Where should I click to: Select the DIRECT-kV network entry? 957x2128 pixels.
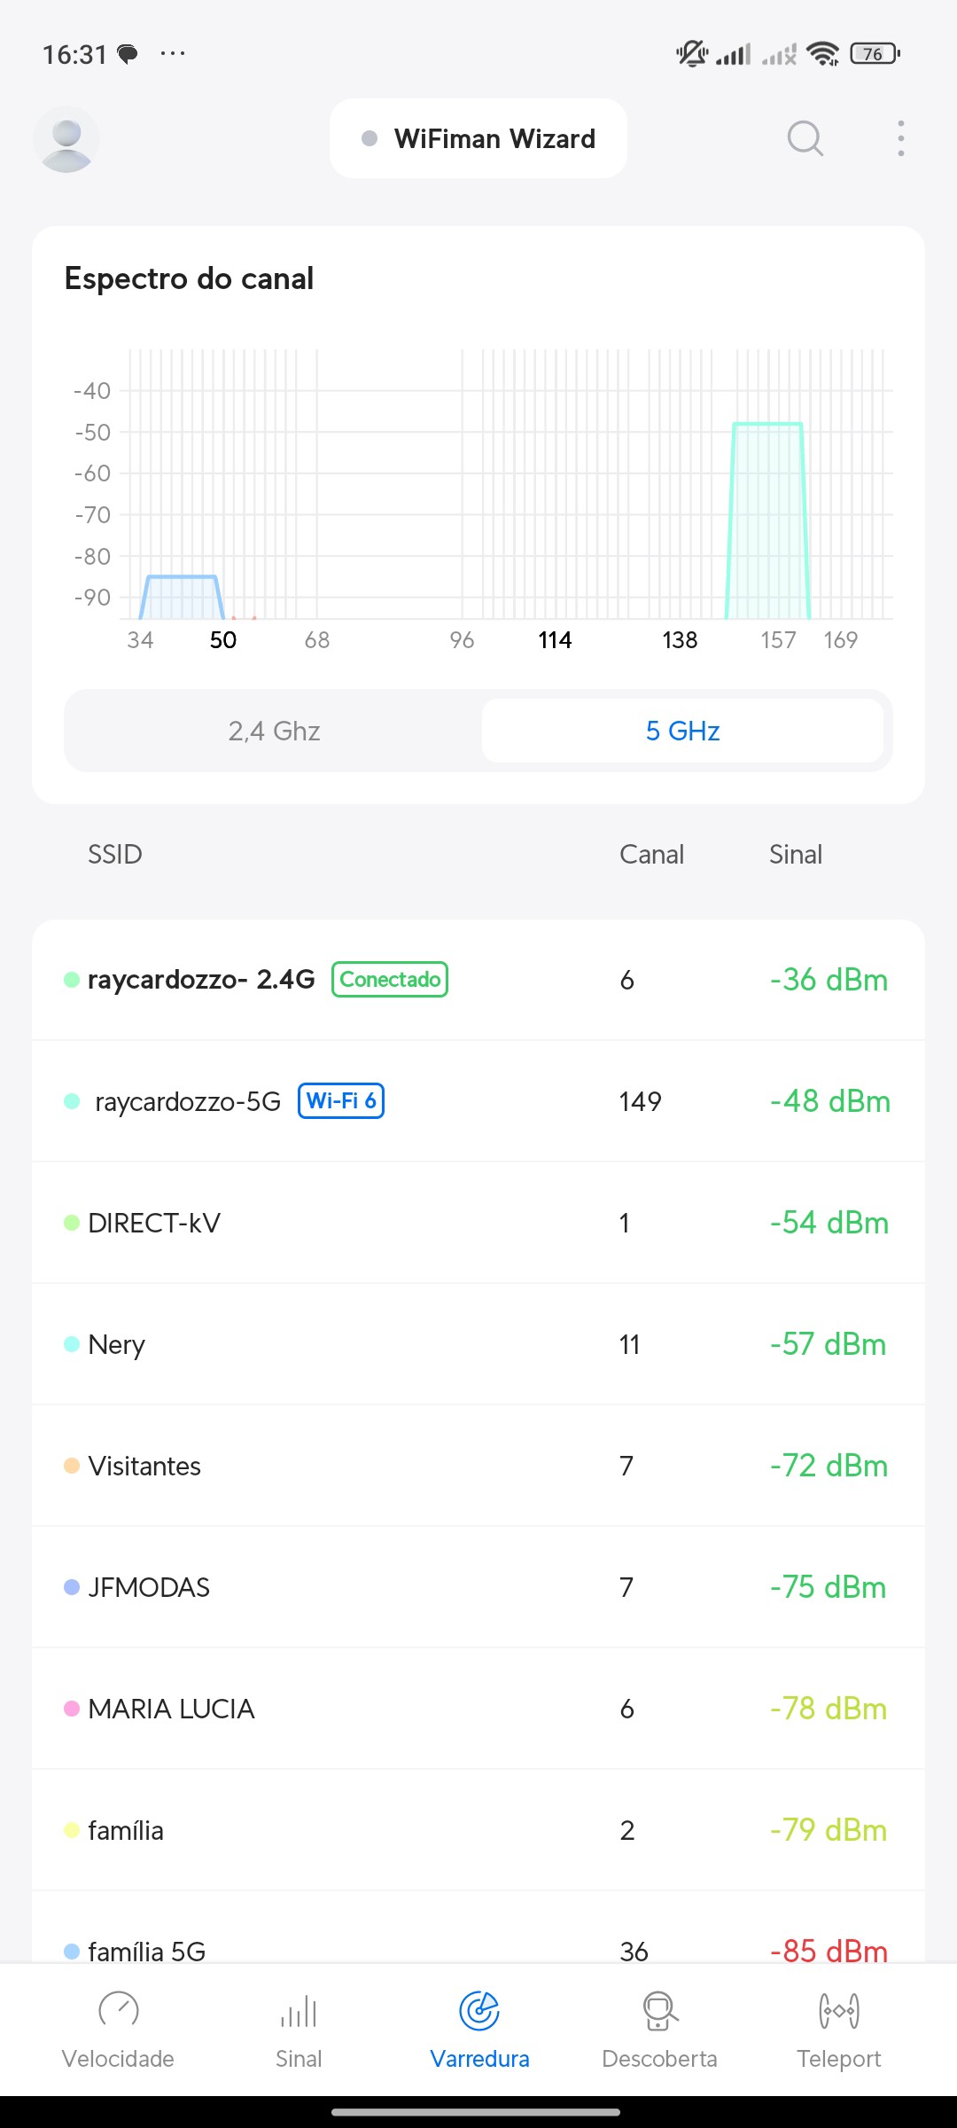point(478,1223)
